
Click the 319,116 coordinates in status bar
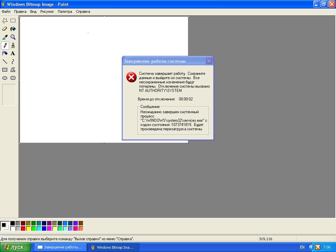(265, 239)
